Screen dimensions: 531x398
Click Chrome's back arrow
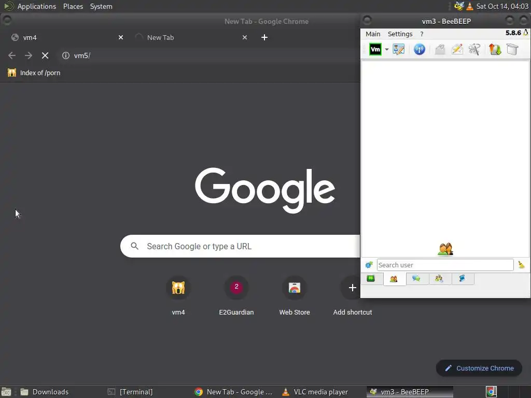coord(12,55)
